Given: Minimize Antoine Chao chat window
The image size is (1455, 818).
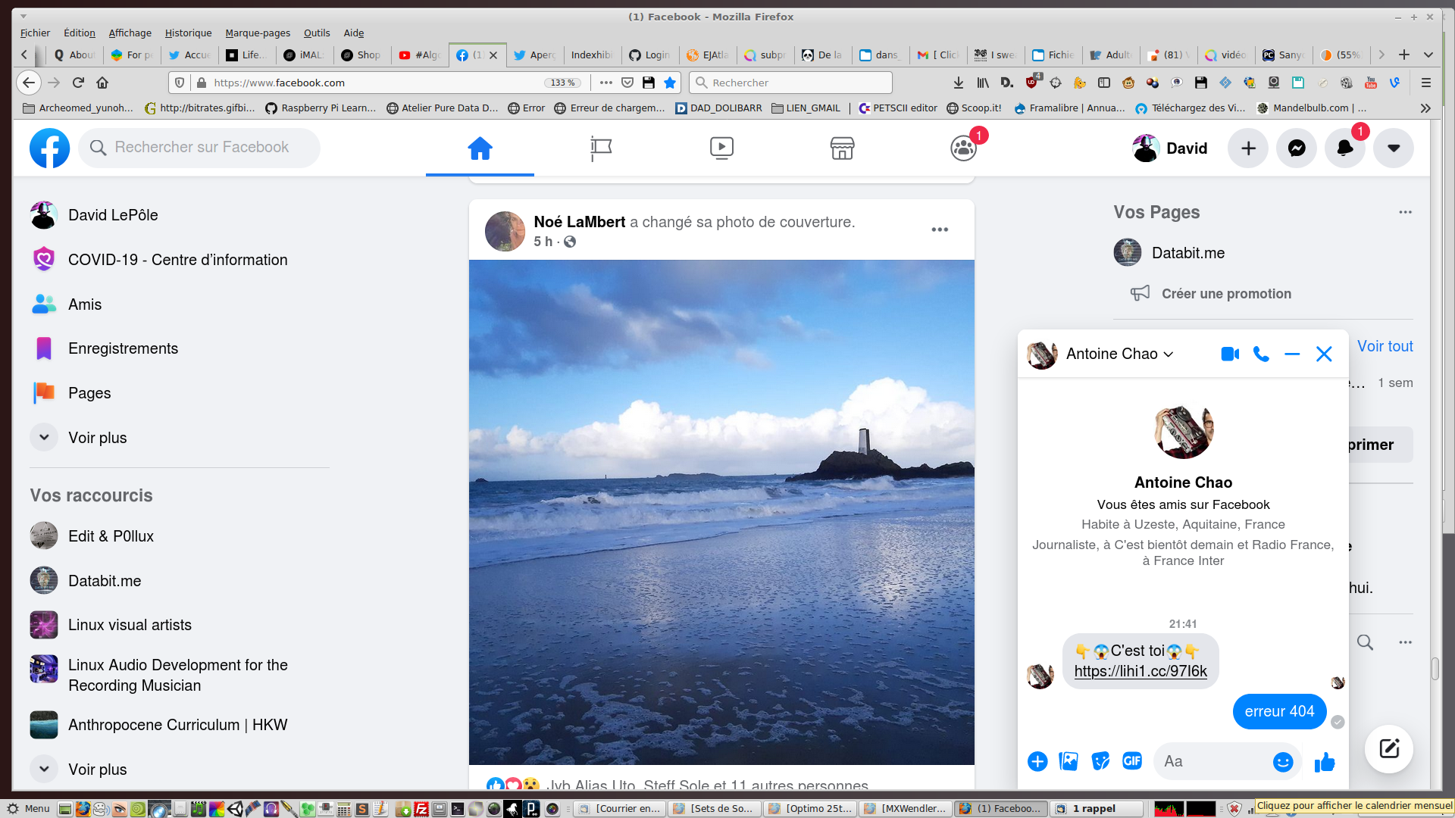Looking at the screenshot, I should point(1292,354).
